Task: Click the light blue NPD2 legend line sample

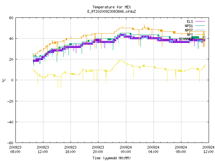Action: [200, 30]
